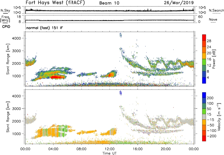Viewport: 224px width, 155px height.
Task: Click the "4" value on Power colorbar
Action: pos(208,78)
